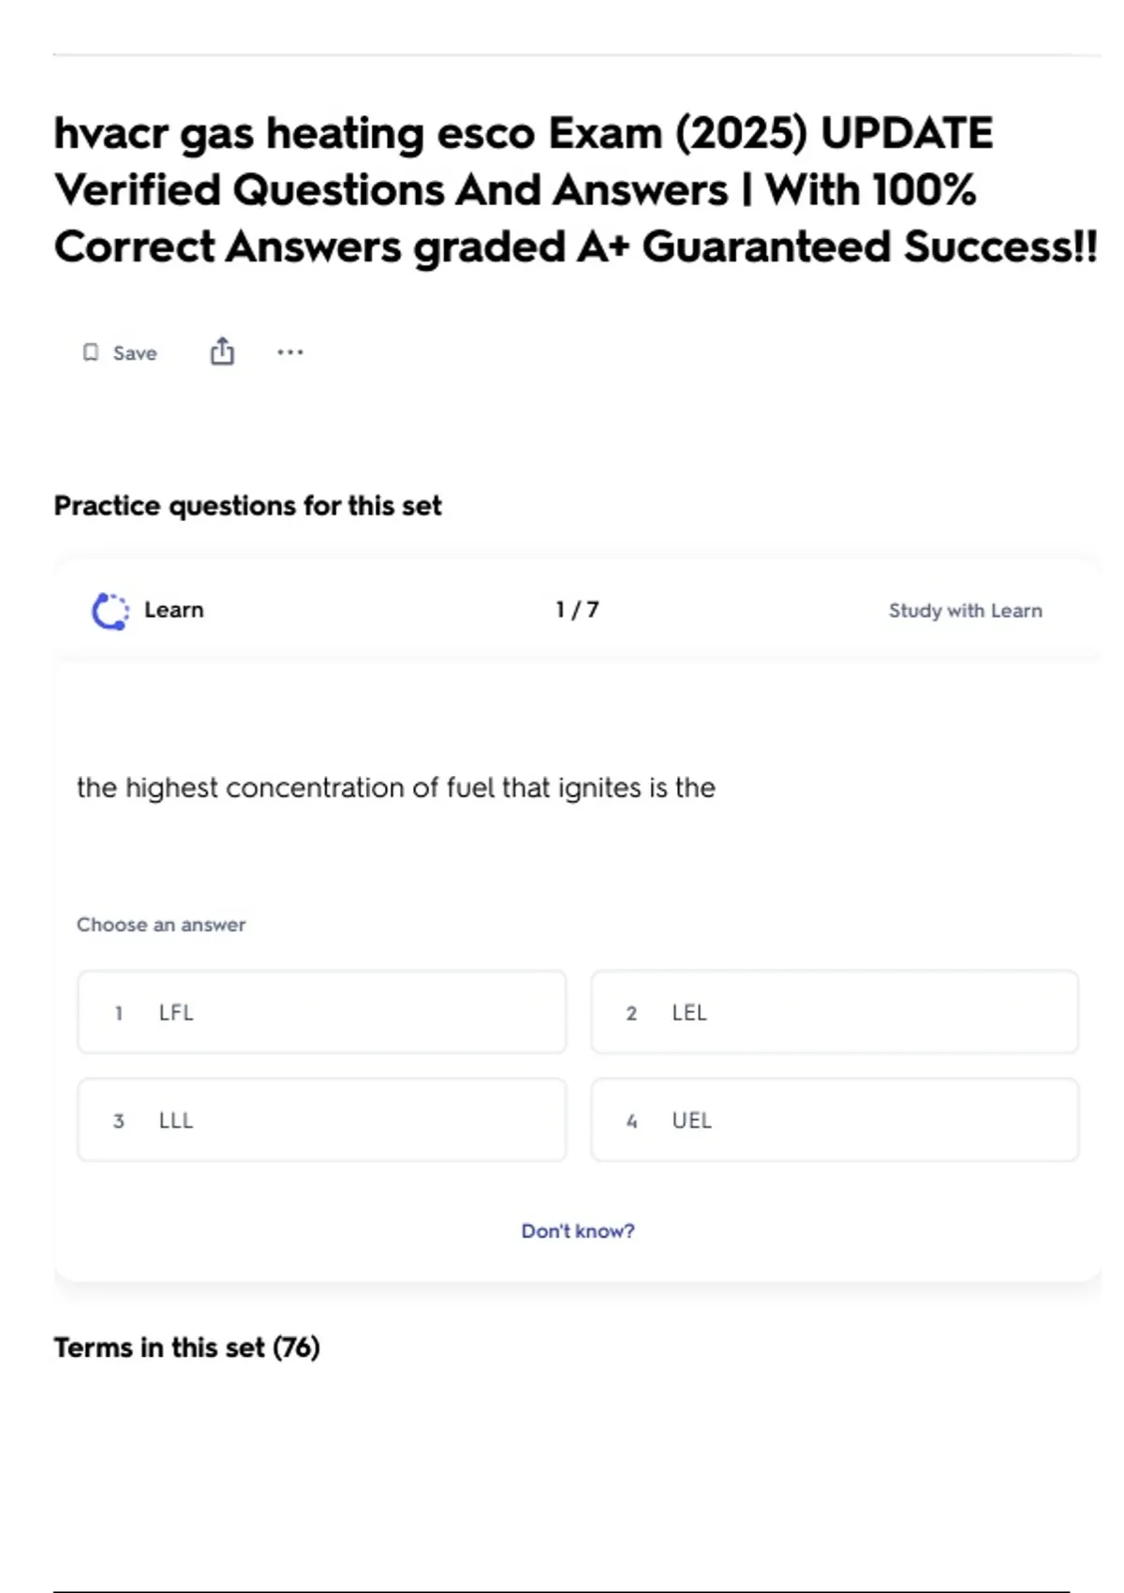This screenshot has height=1593, width=1124.
Task: Pick UEL as the answer
Action: coord(834,1120)
